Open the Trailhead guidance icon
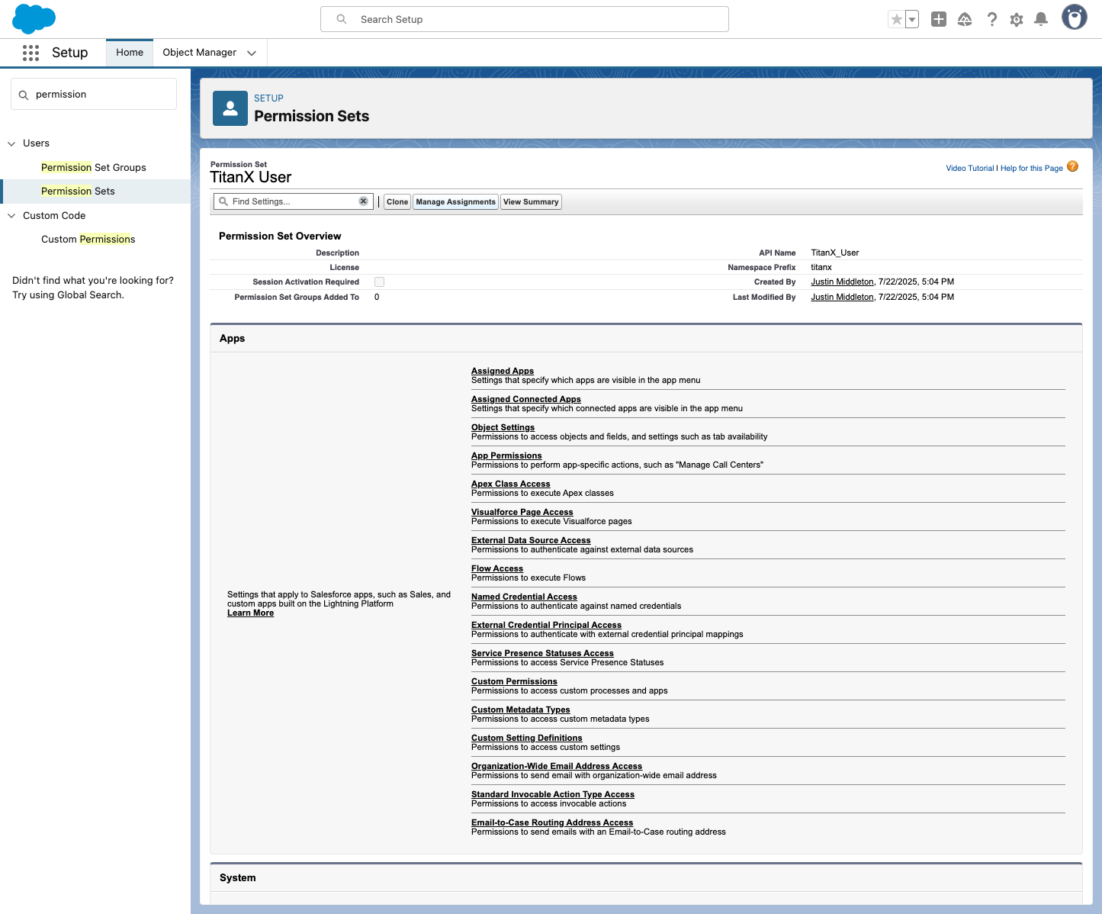 [965, 20]
